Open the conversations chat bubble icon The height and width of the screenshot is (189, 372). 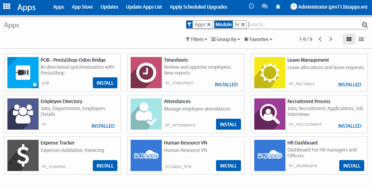(264, 7)
